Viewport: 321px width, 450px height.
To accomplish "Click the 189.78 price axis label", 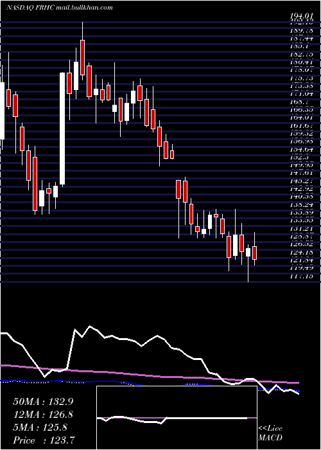I will point(301,30).
